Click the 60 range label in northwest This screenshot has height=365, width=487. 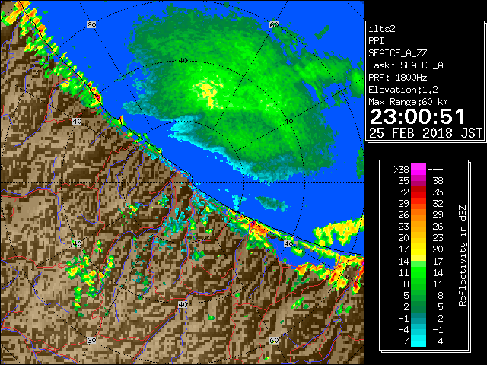(x=91, y=24)
